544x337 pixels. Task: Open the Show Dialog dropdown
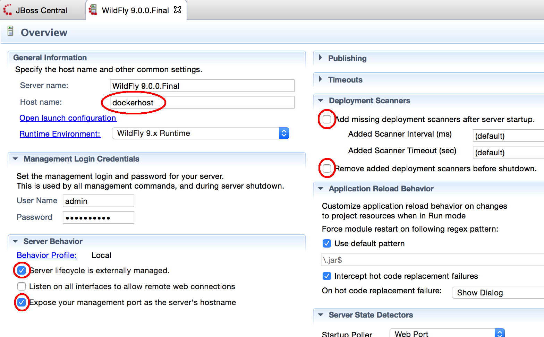tap(498, 293)
